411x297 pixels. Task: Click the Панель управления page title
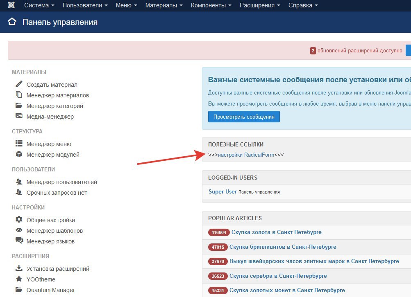[60, 22]
